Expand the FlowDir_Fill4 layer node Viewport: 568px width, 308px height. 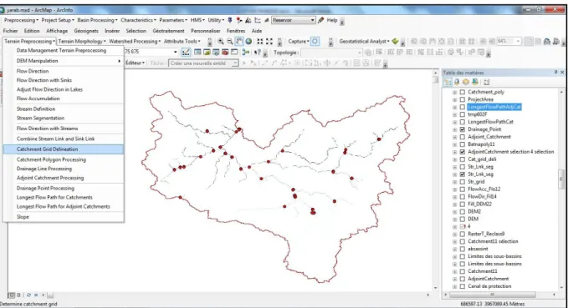coord(454,197)
